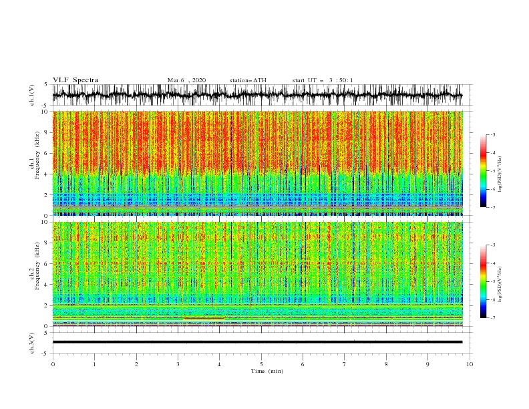Click the "VLF Spectra" plot title
Image resolution: width=529 pixels, height=409 pixels.
click(x=75, y=80)
